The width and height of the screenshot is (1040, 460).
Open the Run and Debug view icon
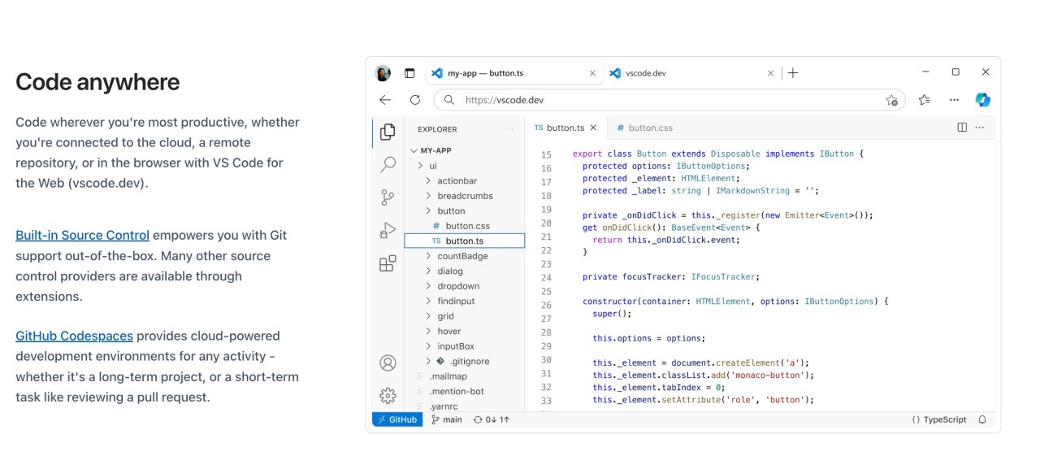(x=388, y=231)
